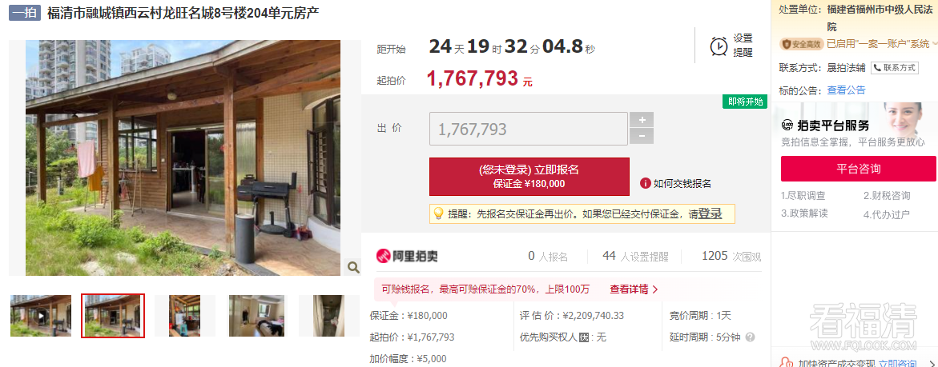
Task: Select the fourth room photo thumbnail
Action: coord(258,316)
